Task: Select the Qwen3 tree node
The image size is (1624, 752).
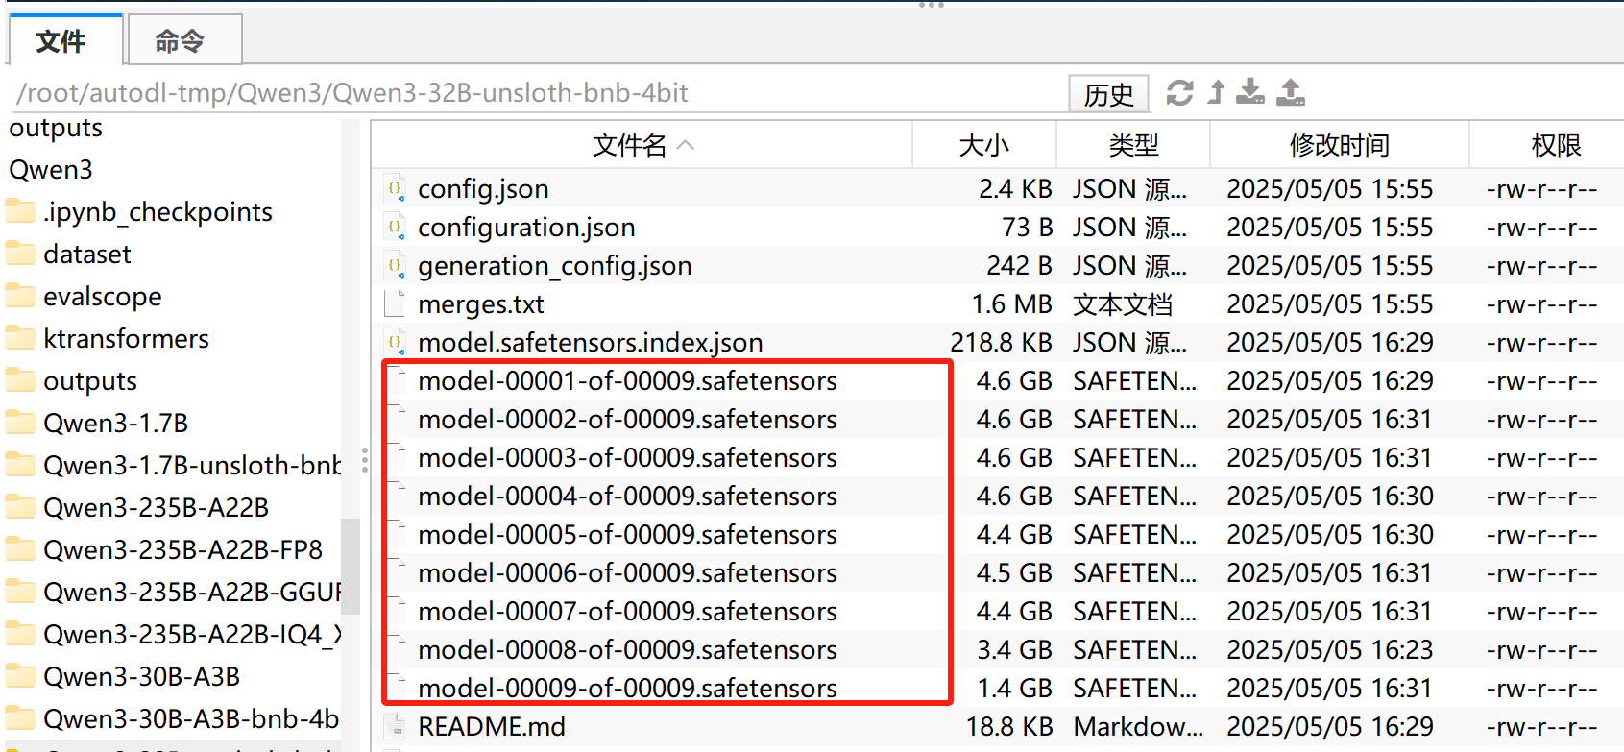Action: (51, 170)
